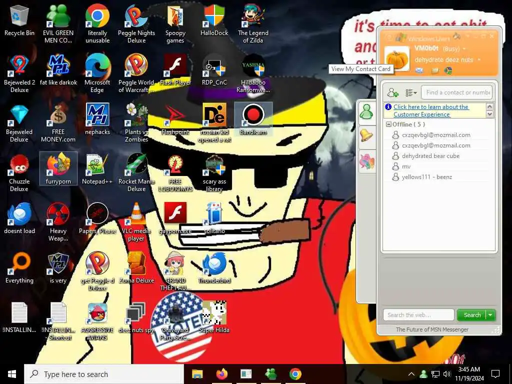Open File Explorer from the taskbar

pyautogui.click(x=197, y=374)
